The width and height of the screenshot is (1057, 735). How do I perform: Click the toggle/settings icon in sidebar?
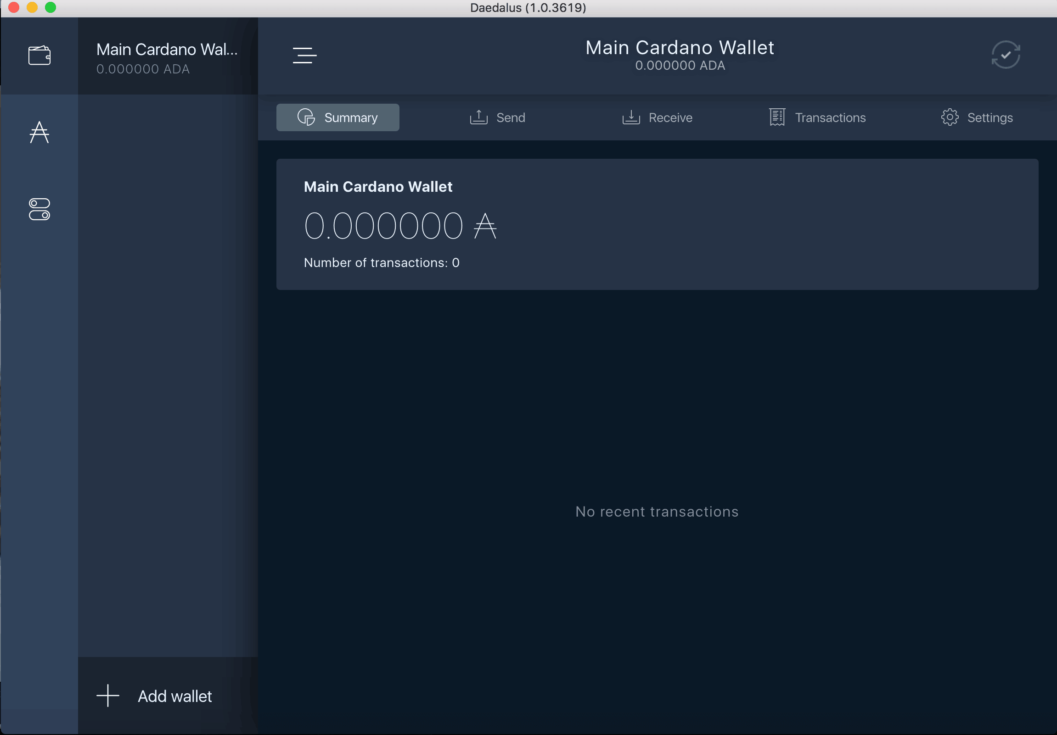click(x=39, y=209)
